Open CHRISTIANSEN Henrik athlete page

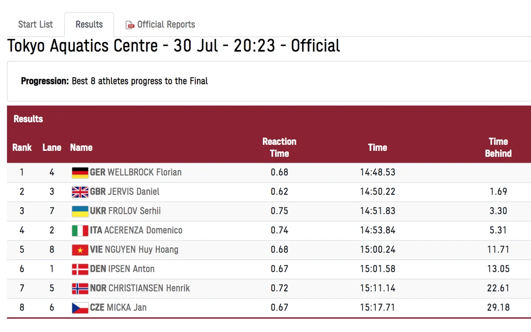coord(149,288)
